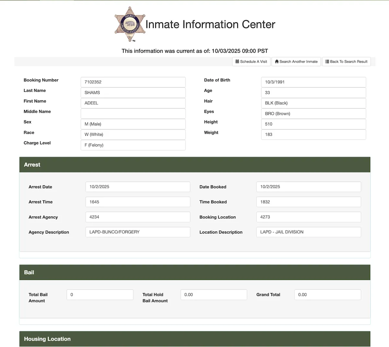Click the Grand Total field
This screenshot has height=347, width=389.
(x=327, y=295)
